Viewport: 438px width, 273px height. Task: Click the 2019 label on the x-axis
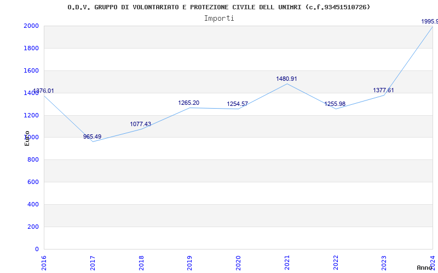click(189, 262)
